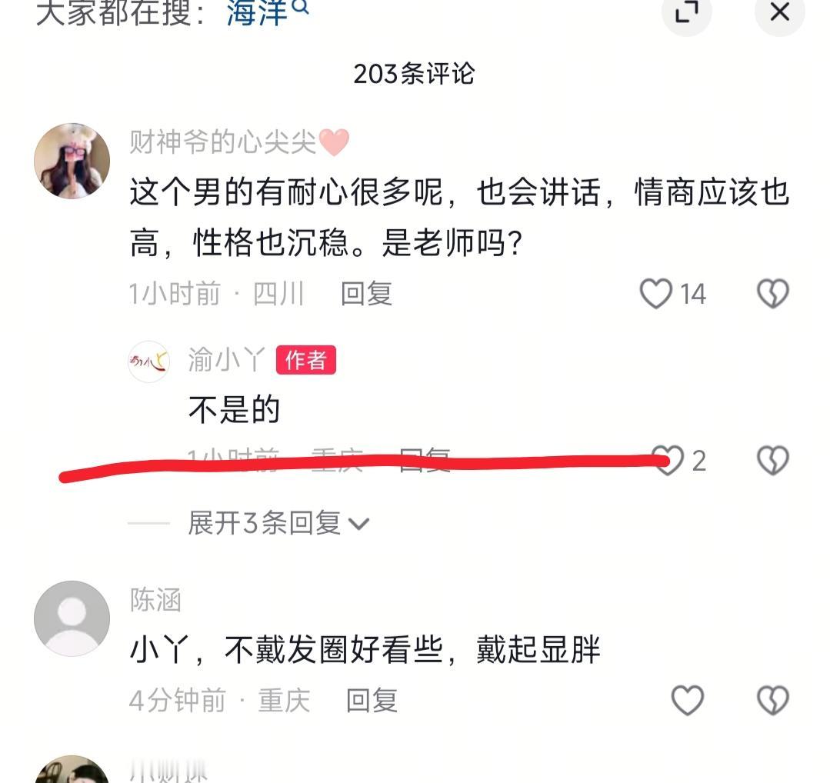Dislike 财神爷的心尖尖's comment
The height and width of the screenshot is (783, 830).
coord(773,293)
